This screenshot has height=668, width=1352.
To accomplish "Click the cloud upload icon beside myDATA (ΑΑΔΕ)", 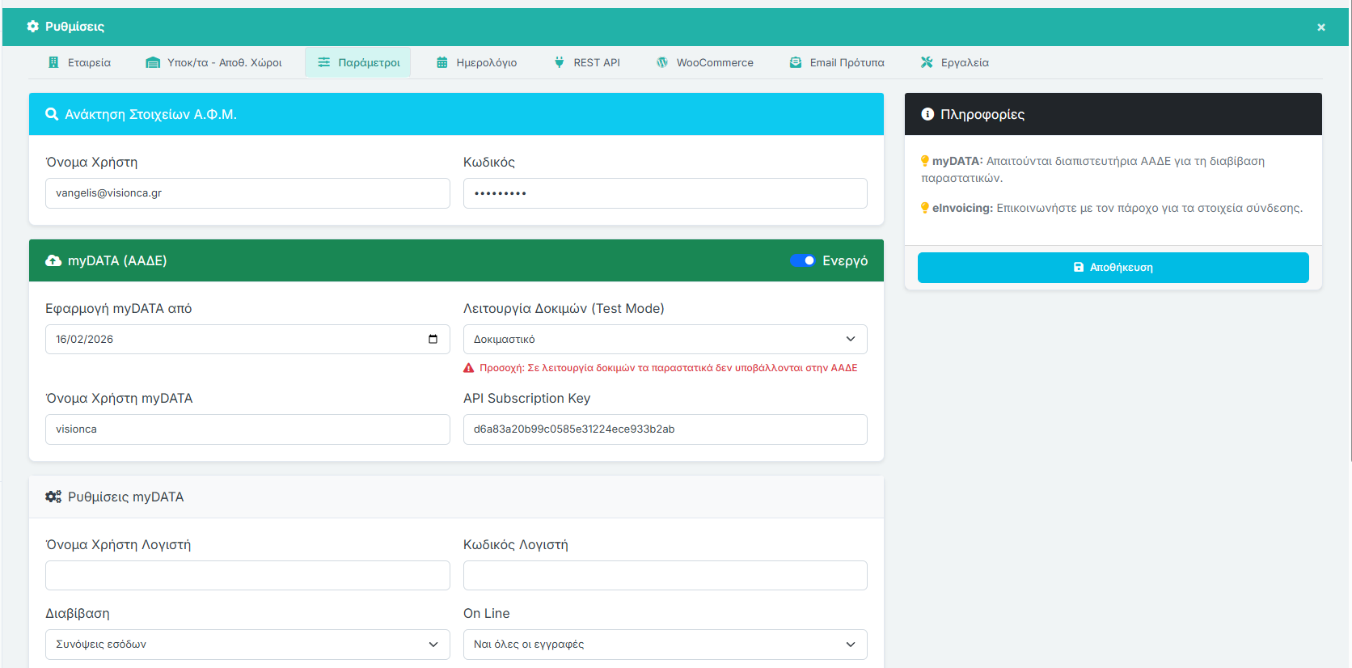I will point(53,260).
